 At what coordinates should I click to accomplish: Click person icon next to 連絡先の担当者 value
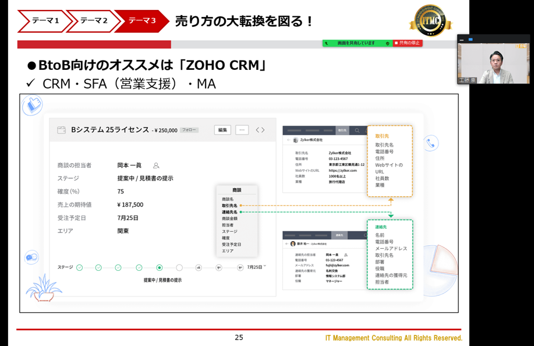(346, 255)
